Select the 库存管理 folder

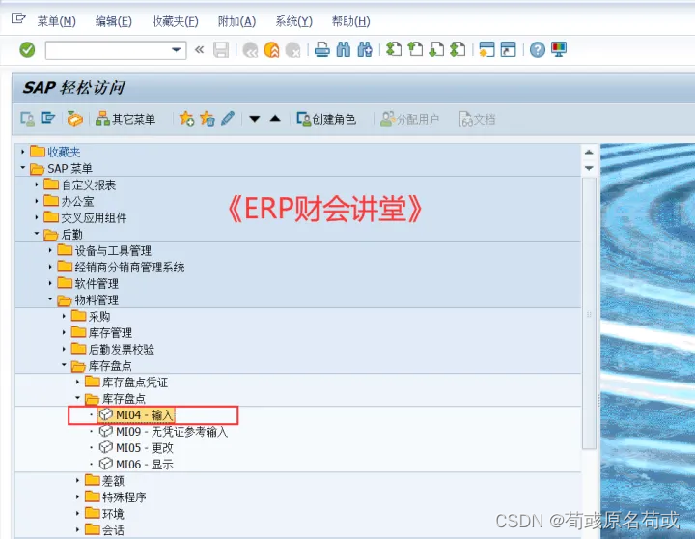click(x=110, y=332)
